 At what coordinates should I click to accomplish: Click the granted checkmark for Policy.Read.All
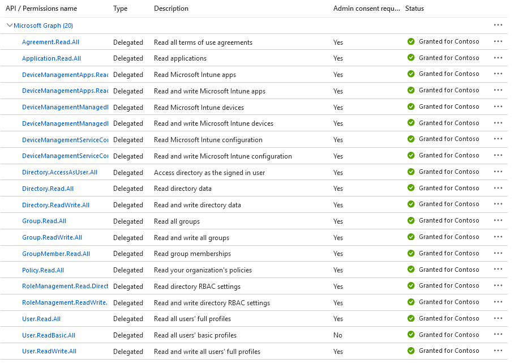pyautogui.click(x=411, y=270)
